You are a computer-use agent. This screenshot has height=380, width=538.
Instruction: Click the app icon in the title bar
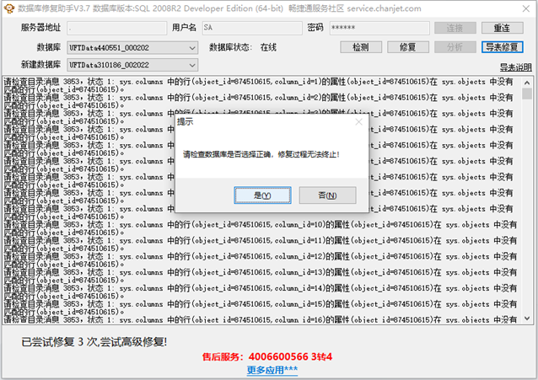coord(9,8)
